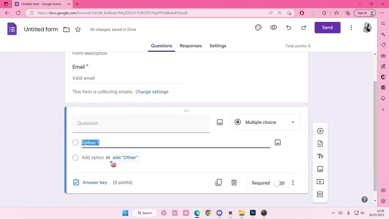
Task: Go back using browser back arrow
Action: pos(7,13)
